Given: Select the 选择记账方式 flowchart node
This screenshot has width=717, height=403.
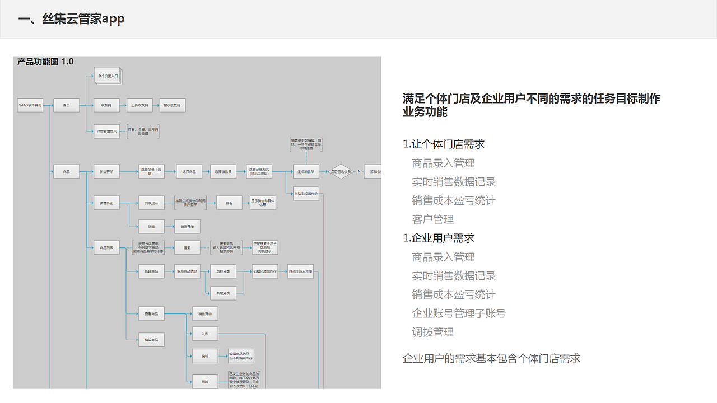Looking at the screenshot, I should coord(259,172).
